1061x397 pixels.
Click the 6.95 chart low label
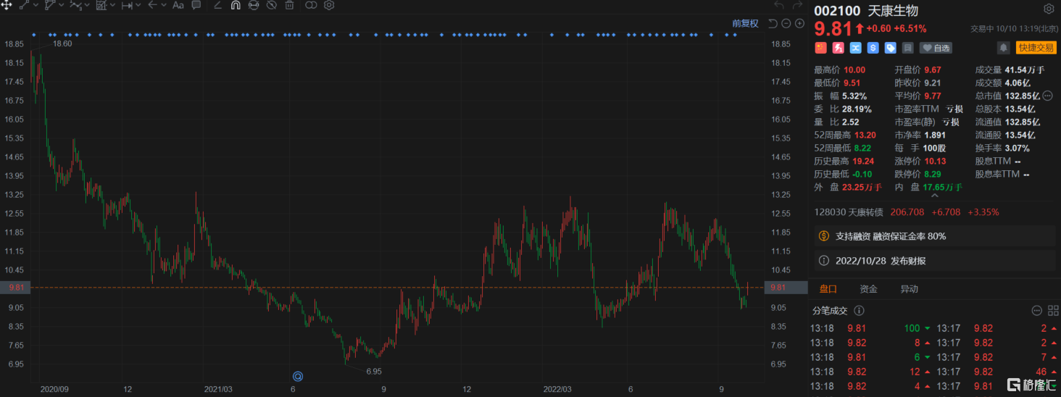(x=374, y=371)
